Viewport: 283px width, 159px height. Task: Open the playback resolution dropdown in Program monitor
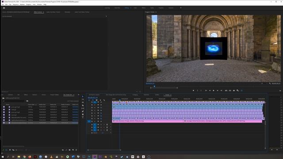pos(262,83)
